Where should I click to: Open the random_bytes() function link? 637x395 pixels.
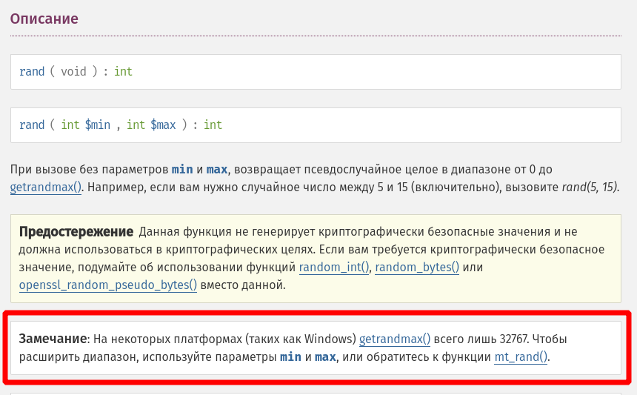click(x=417, y=268)
